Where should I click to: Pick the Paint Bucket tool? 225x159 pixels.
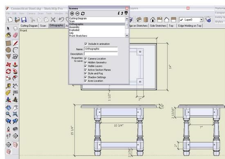(x=8, y=35)
